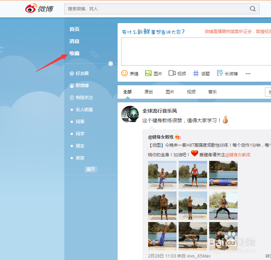The width and height of the screenshot is (271, 260).
Task: Open 全球流行音乐风 profile name
Action: coord(160,111)
